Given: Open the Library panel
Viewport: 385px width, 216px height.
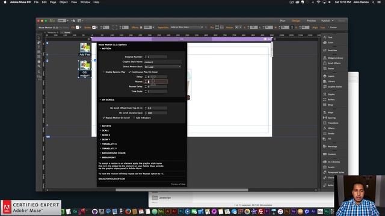Looking at the screenshot, I should coord(329,82).
